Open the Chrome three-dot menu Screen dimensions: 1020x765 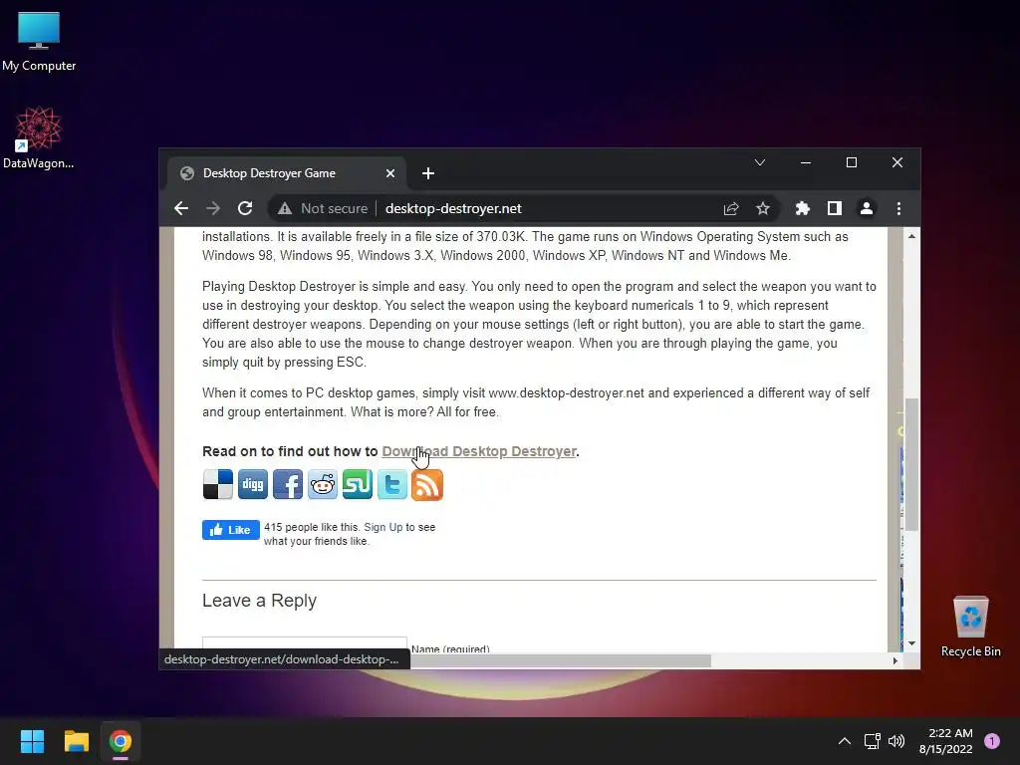(899, 208)
